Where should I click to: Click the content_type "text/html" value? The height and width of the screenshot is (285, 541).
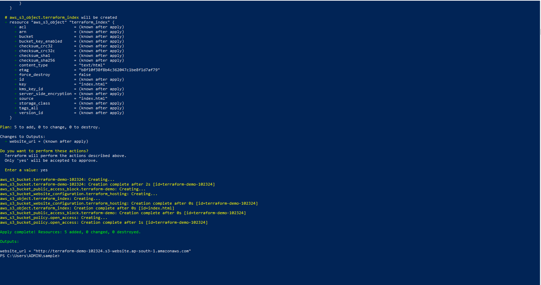92,65
